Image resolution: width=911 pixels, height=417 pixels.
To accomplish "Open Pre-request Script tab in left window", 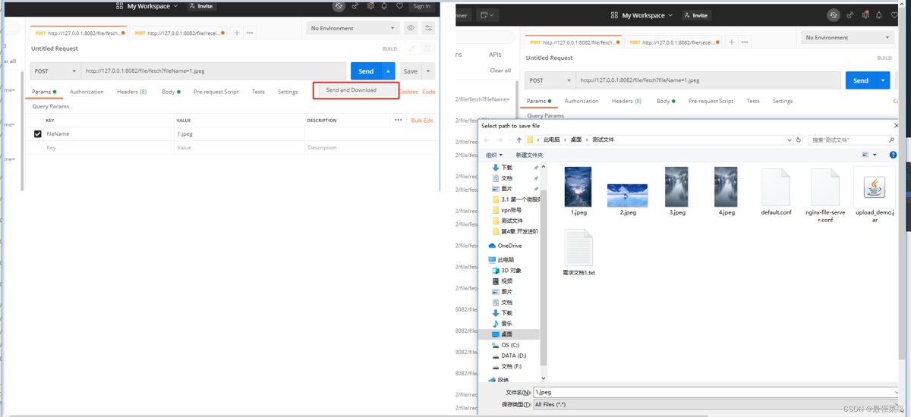I will (x=216, y=92).
